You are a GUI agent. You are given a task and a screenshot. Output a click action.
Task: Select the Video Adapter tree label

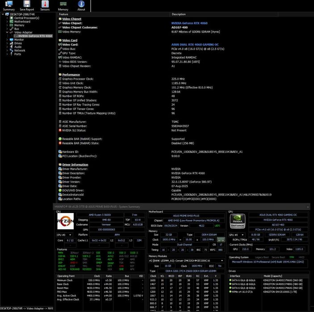point(23,33)
